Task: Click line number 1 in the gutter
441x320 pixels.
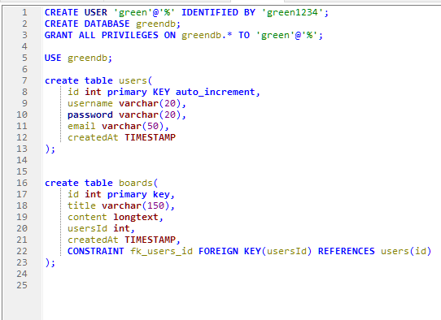Action: 24,12
